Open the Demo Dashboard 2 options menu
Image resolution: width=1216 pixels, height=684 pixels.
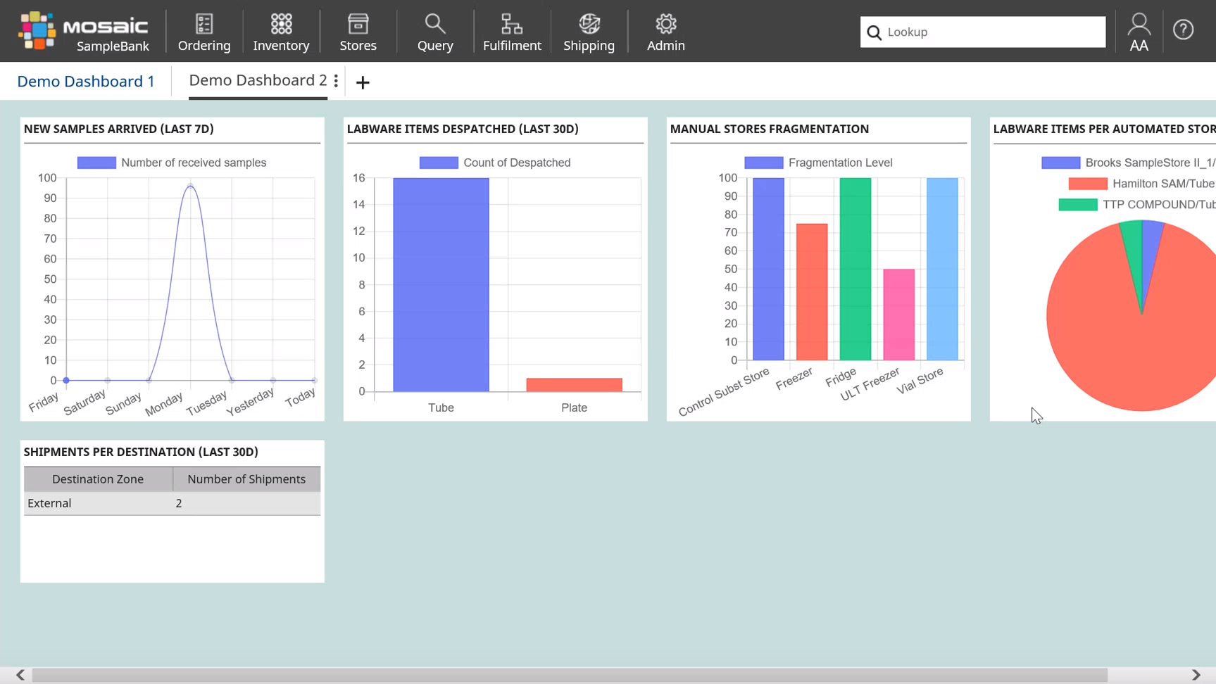coord(336,81)
